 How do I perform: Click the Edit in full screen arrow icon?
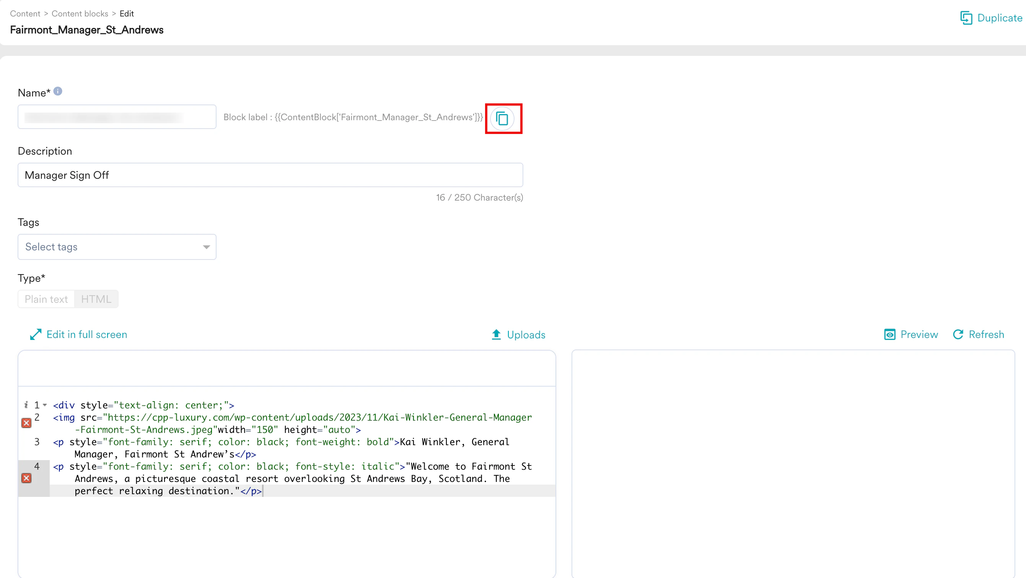(36, 335)
